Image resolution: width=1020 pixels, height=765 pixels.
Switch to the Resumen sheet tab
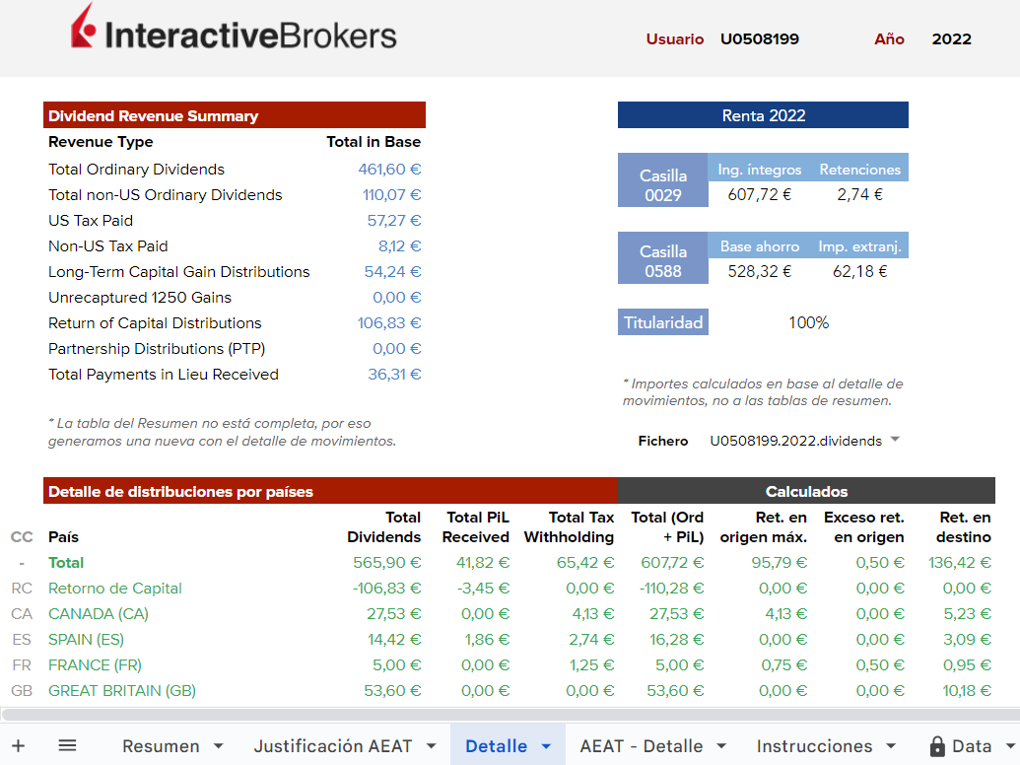(161, 746)
